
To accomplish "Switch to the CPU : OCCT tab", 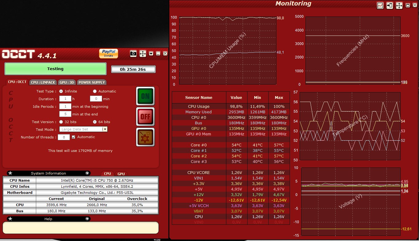I will (x=17, y=82).
